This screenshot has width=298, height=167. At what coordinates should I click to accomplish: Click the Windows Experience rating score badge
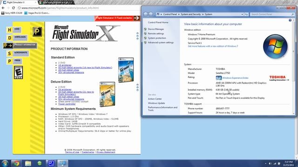coord(219,78)
